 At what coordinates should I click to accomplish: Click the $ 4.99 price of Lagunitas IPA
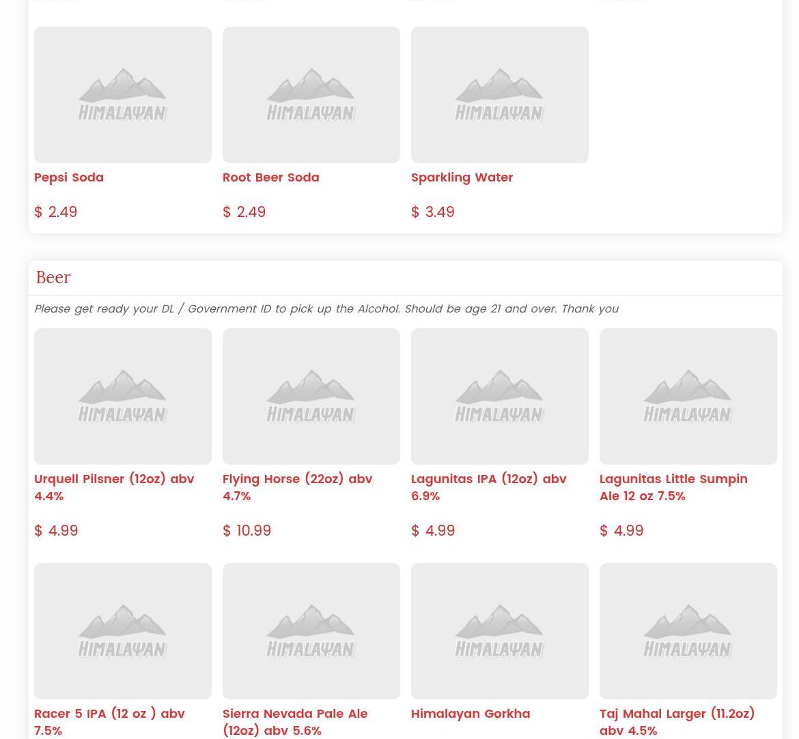(433, 531)
